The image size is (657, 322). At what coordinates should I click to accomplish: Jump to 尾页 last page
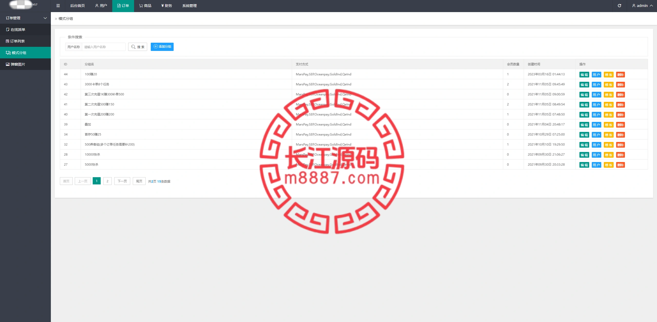(139, 181)
